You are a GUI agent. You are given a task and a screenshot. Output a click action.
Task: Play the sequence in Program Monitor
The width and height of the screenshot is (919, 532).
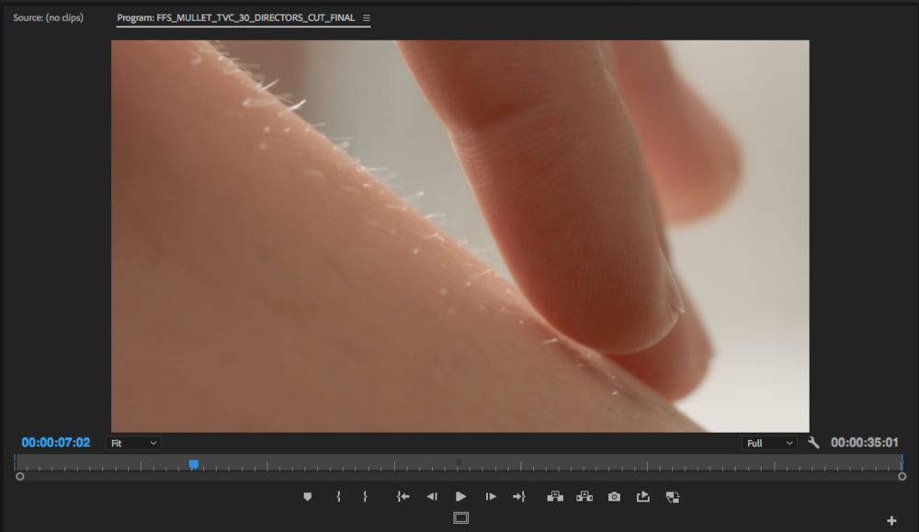[460, 496]
